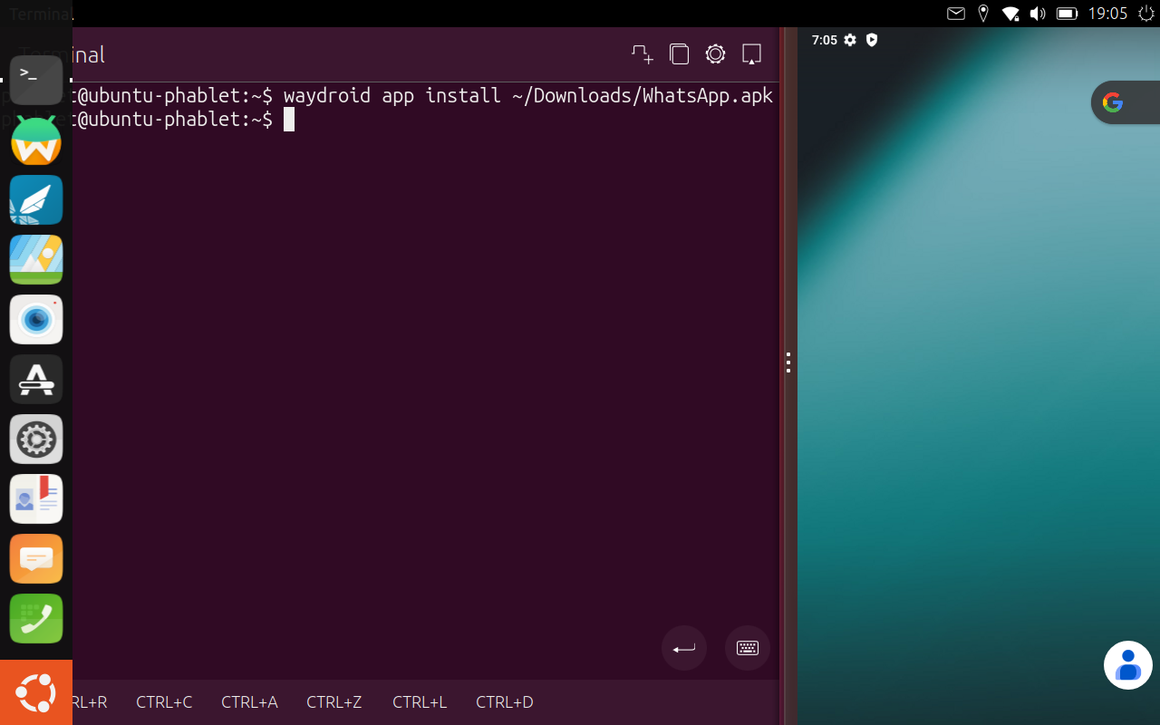The height and width of the screenshot is (725, 1160).
Task: Open the Contacts app in launcher
Action: point(36,499)
